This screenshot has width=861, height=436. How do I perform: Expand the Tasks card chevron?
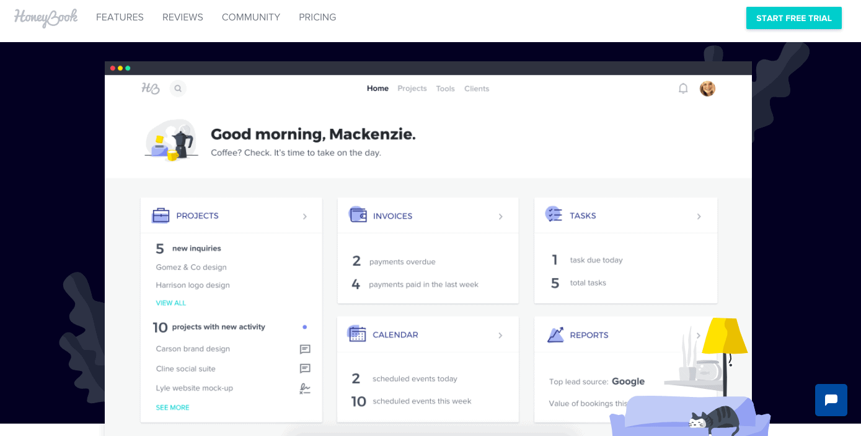tap(699, 217)
